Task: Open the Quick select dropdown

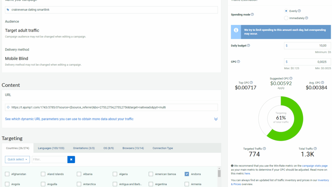Action: click(x=17, y=159)
